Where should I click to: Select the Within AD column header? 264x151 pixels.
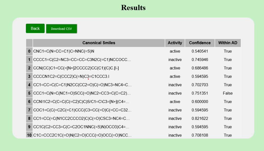tap(228, 43)
